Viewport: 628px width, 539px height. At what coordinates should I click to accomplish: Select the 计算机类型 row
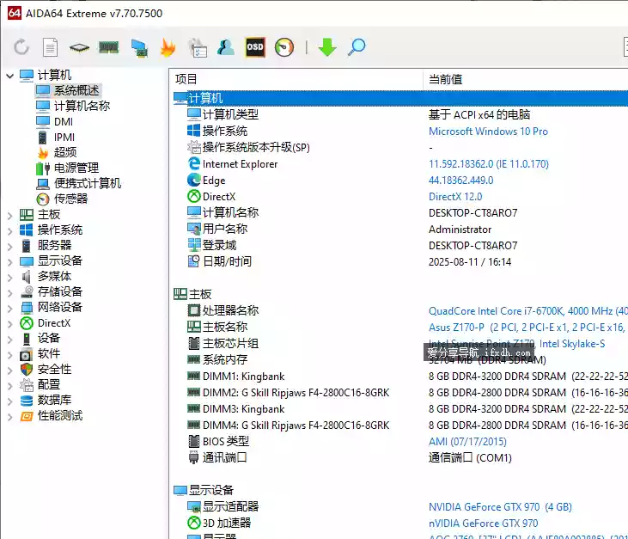407,115
